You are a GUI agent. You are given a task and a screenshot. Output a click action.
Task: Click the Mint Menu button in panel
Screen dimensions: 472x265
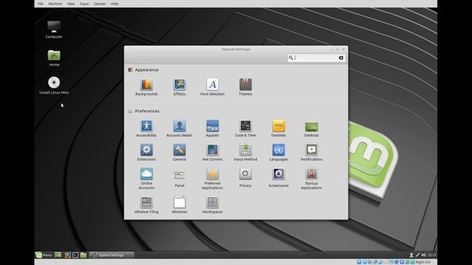(44, 255)
